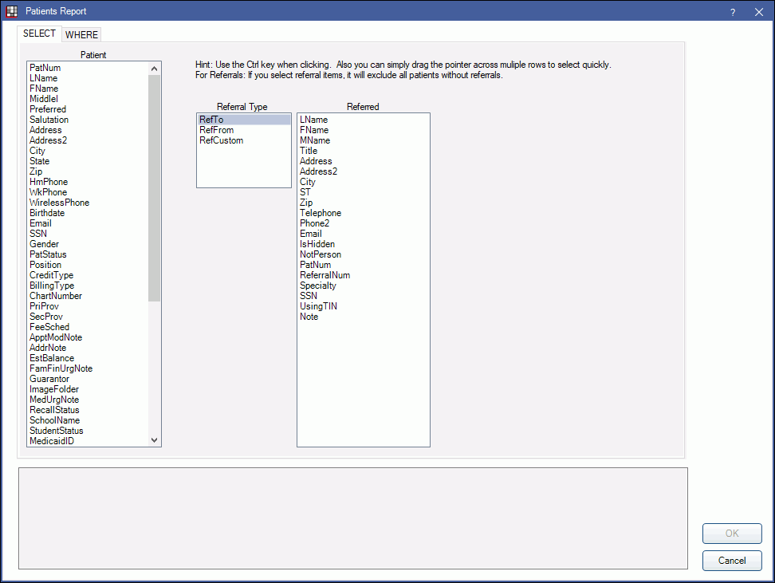Select UsingTIN in the Referred list
The height and width of the screenshot is (583, 775).
pyautogui.click(x=364, y=306)
